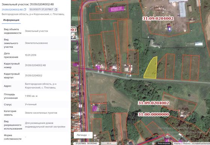Click the upper 31:09:0204002 quarter label on the map

(x=158, y=18)
